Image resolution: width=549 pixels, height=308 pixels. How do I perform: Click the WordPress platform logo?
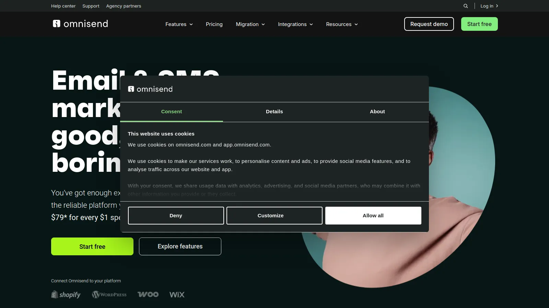(109, 295)
